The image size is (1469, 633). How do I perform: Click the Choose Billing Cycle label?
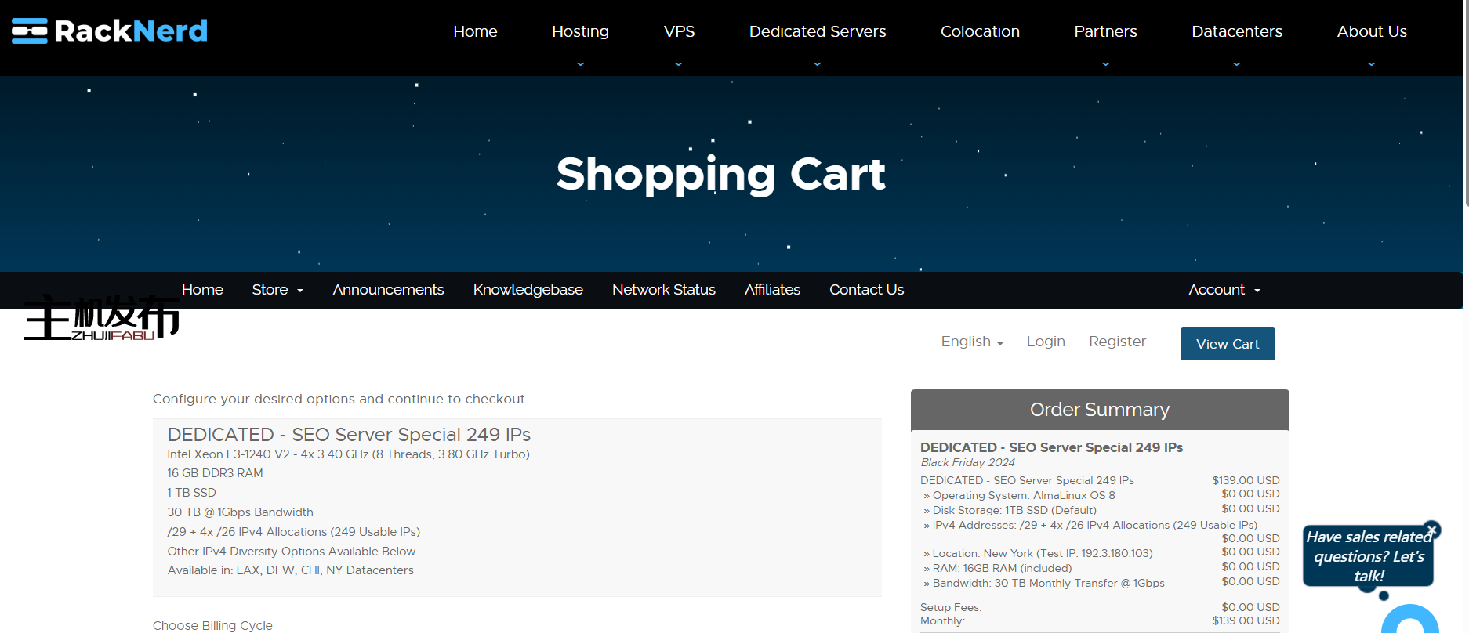pos(212,625)
